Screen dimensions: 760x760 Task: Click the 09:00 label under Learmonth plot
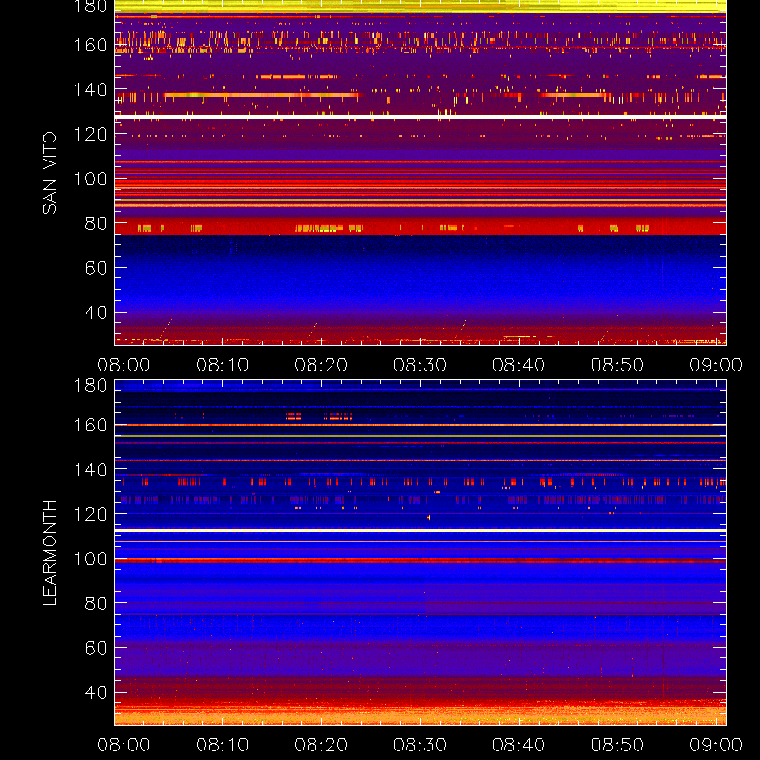click(716, 745)
